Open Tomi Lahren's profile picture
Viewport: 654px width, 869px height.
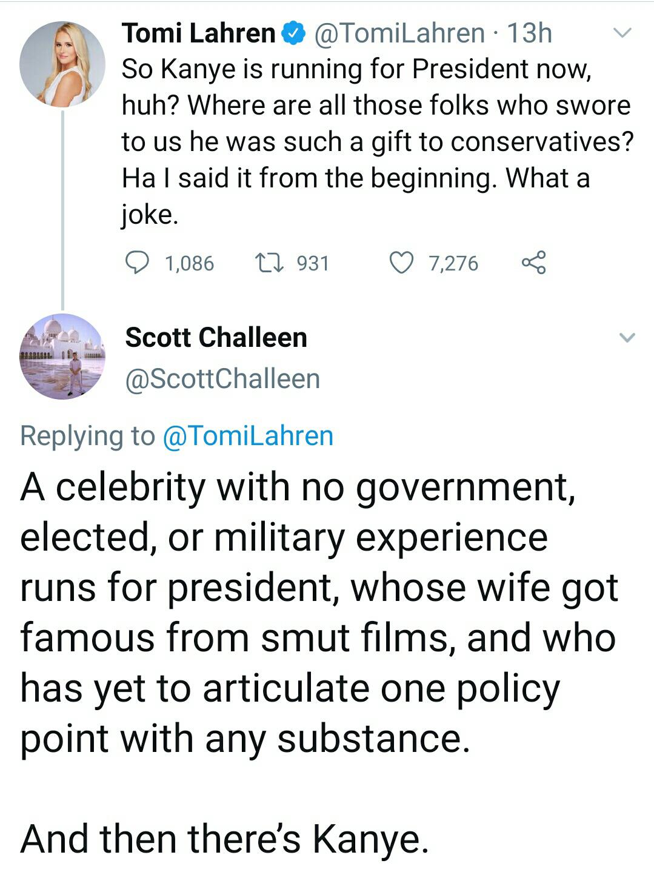(x=62, y=64)
